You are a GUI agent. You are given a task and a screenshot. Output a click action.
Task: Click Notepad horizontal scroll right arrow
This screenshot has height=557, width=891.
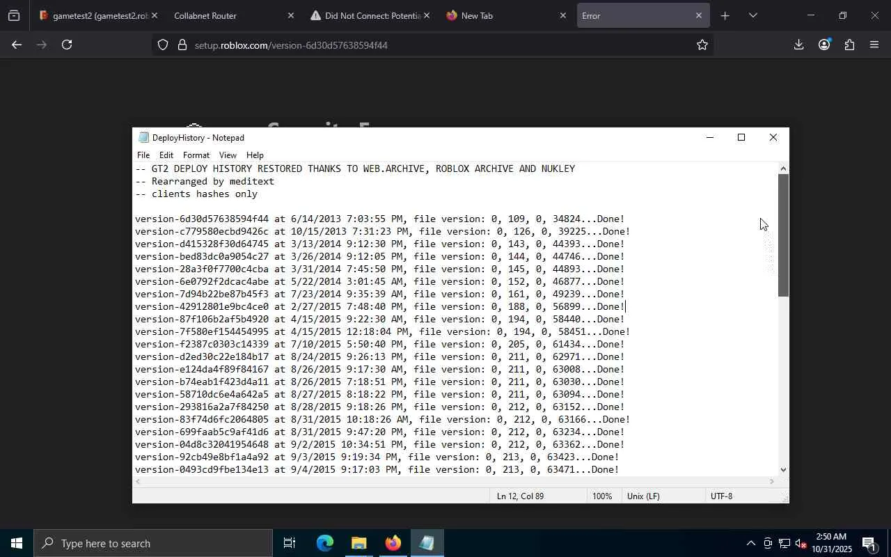[x=771, y=481]
